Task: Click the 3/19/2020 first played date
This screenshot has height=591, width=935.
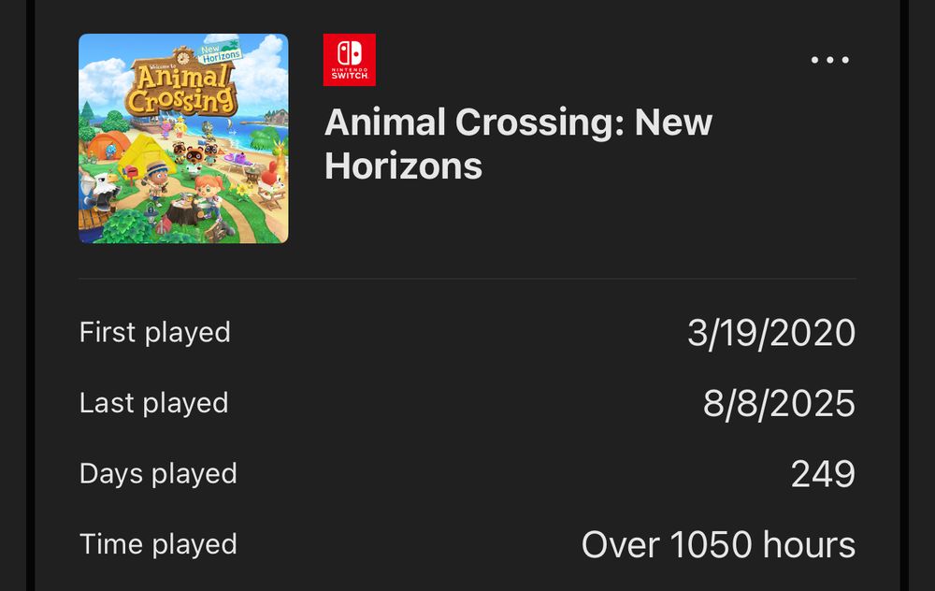Action: (770, 333)
